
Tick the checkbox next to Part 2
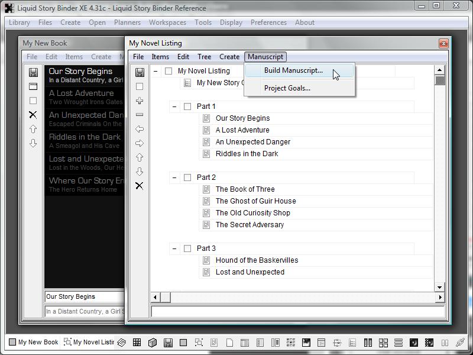pos(187,177)
